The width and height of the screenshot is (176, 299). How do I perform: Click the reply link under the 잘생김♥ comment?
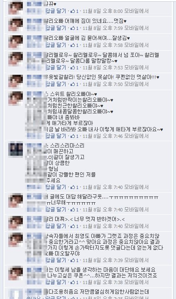56,45
